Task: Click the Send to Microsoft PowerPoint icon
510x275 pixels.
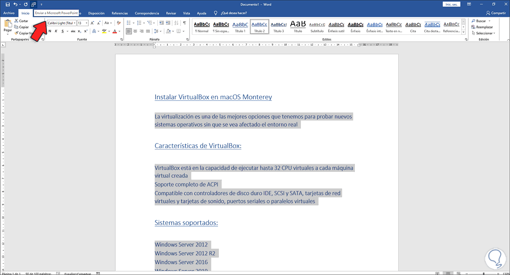Action: pyautogui.click(x=34, y=4)
